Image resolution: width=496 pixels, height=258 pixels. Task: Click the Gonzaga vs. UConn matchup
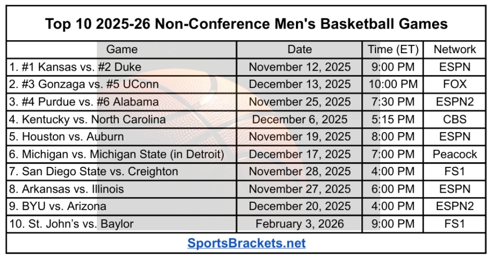coord(84,84)
